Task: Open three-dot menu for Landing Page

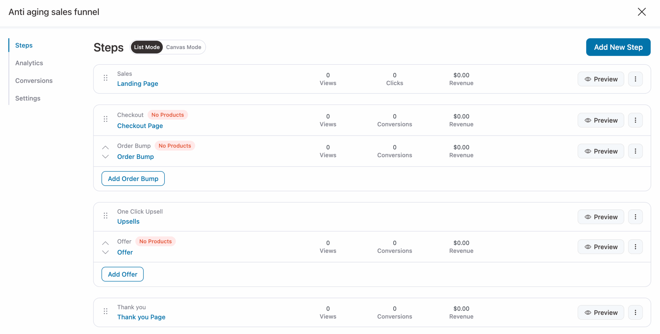Action: point(635,79)
